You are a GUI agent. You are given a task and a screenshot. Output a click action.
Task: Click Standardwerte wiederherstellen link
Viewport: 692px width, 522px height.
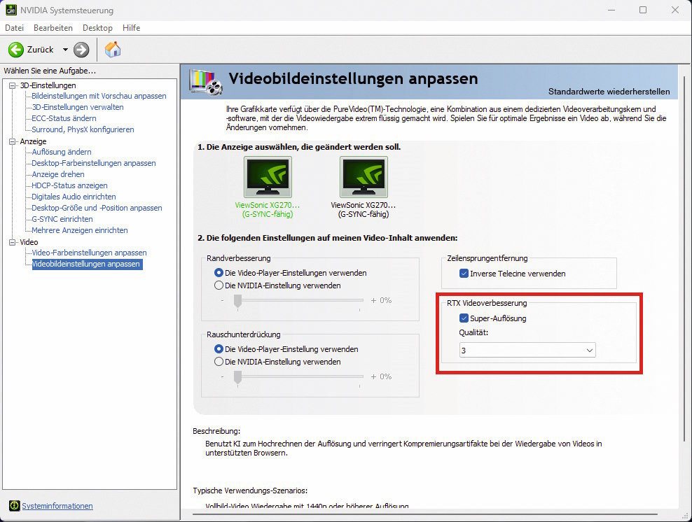click(609, 92)
